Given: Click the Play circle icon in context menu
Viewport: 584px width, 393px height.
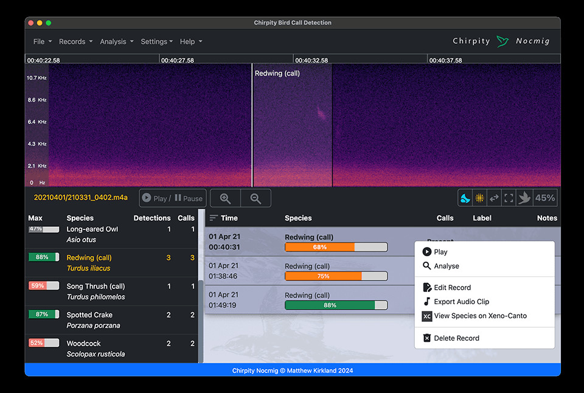Looking at the screenshot, I should pyautogui.click(x=427, y=252).
